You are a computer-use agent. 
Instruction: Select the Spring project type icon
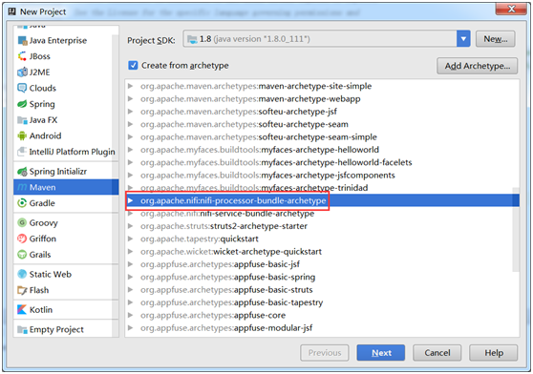click(22, 104)
